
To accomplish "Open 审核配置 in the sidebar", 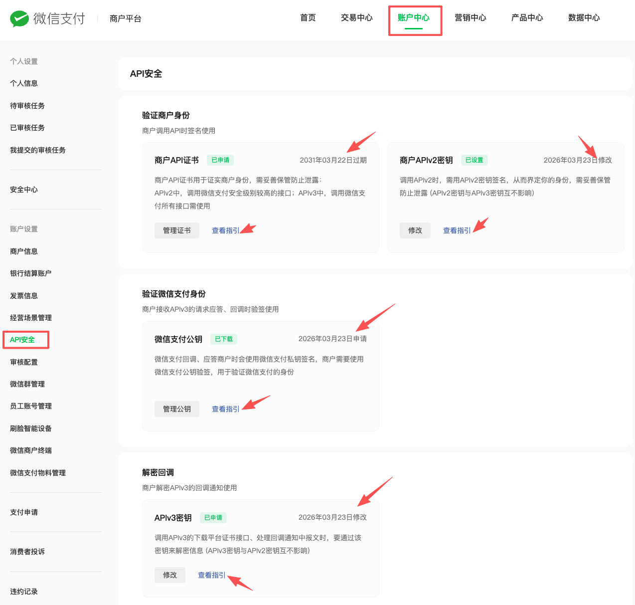I will (24, 362).
